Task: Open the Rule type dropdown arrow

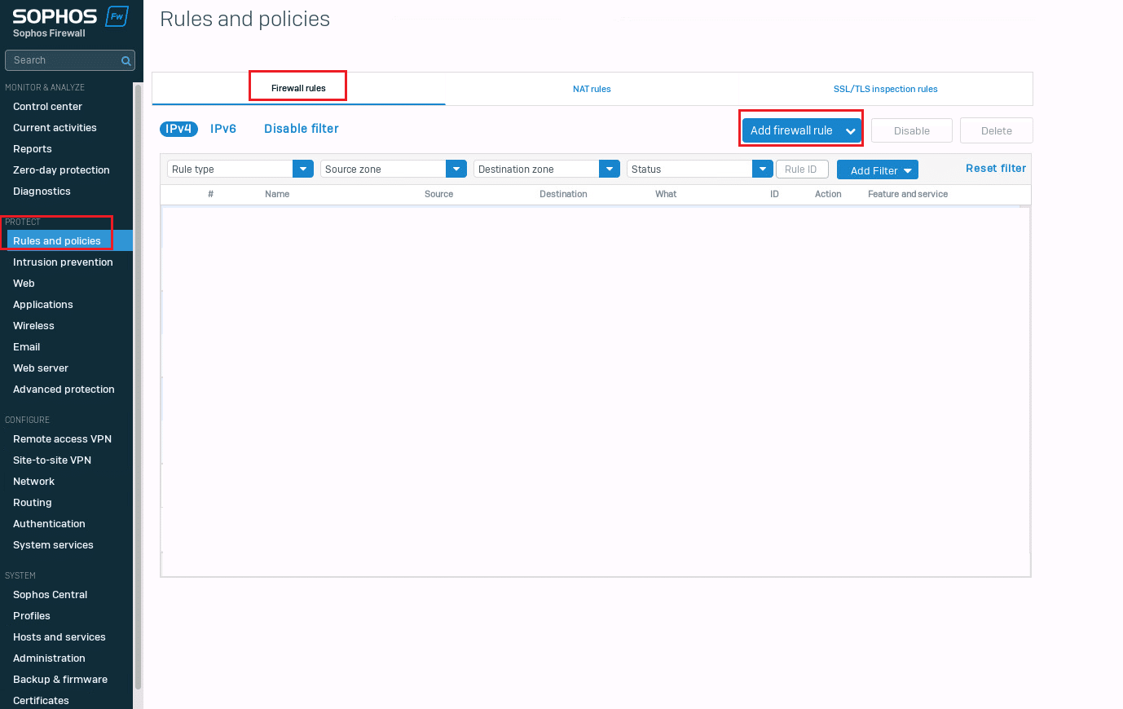Action: point(302,169)
